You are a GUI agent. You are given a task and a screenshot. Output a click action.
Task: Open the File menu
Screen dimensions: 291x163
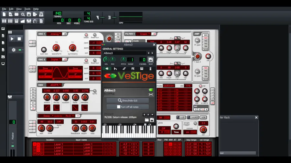(x=4, y=9)
